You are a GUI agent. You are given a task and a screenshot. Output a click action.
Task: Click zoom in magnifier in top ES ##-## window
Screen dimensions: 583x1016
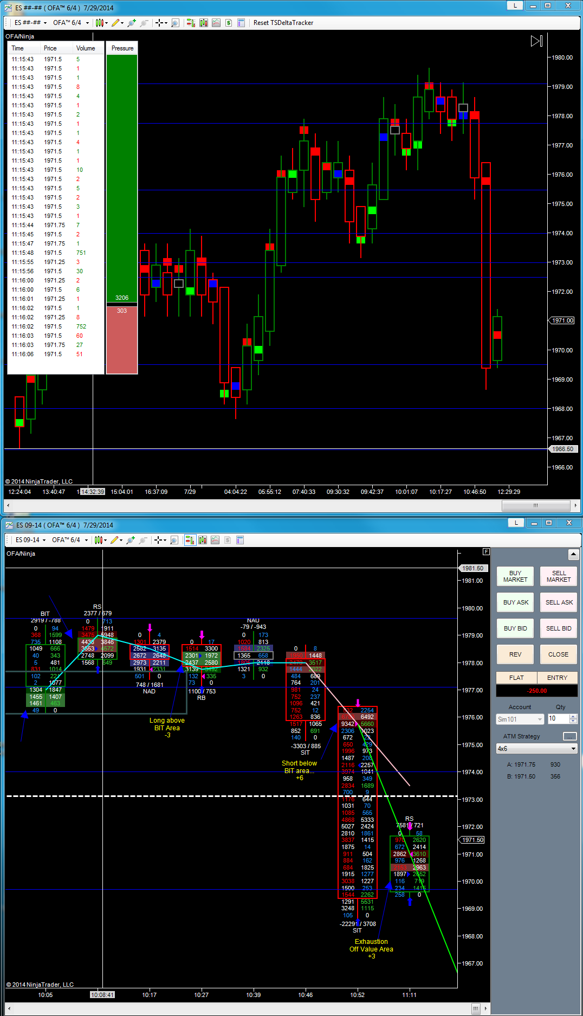tap(132, 23)
